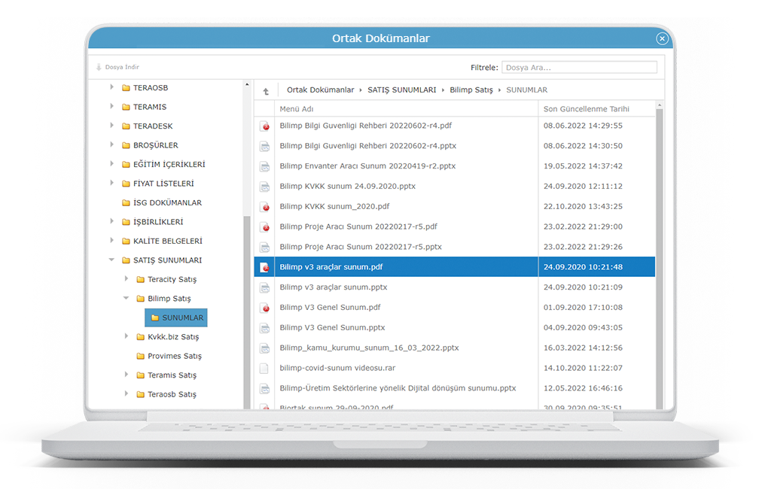Click the PDF icon for Bilimp V3 Genel Sunum.pdf

coord(265,308)
